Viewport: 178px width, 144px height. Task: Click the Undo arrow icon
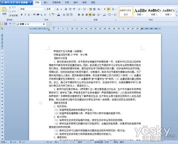(x=10, y=24)
